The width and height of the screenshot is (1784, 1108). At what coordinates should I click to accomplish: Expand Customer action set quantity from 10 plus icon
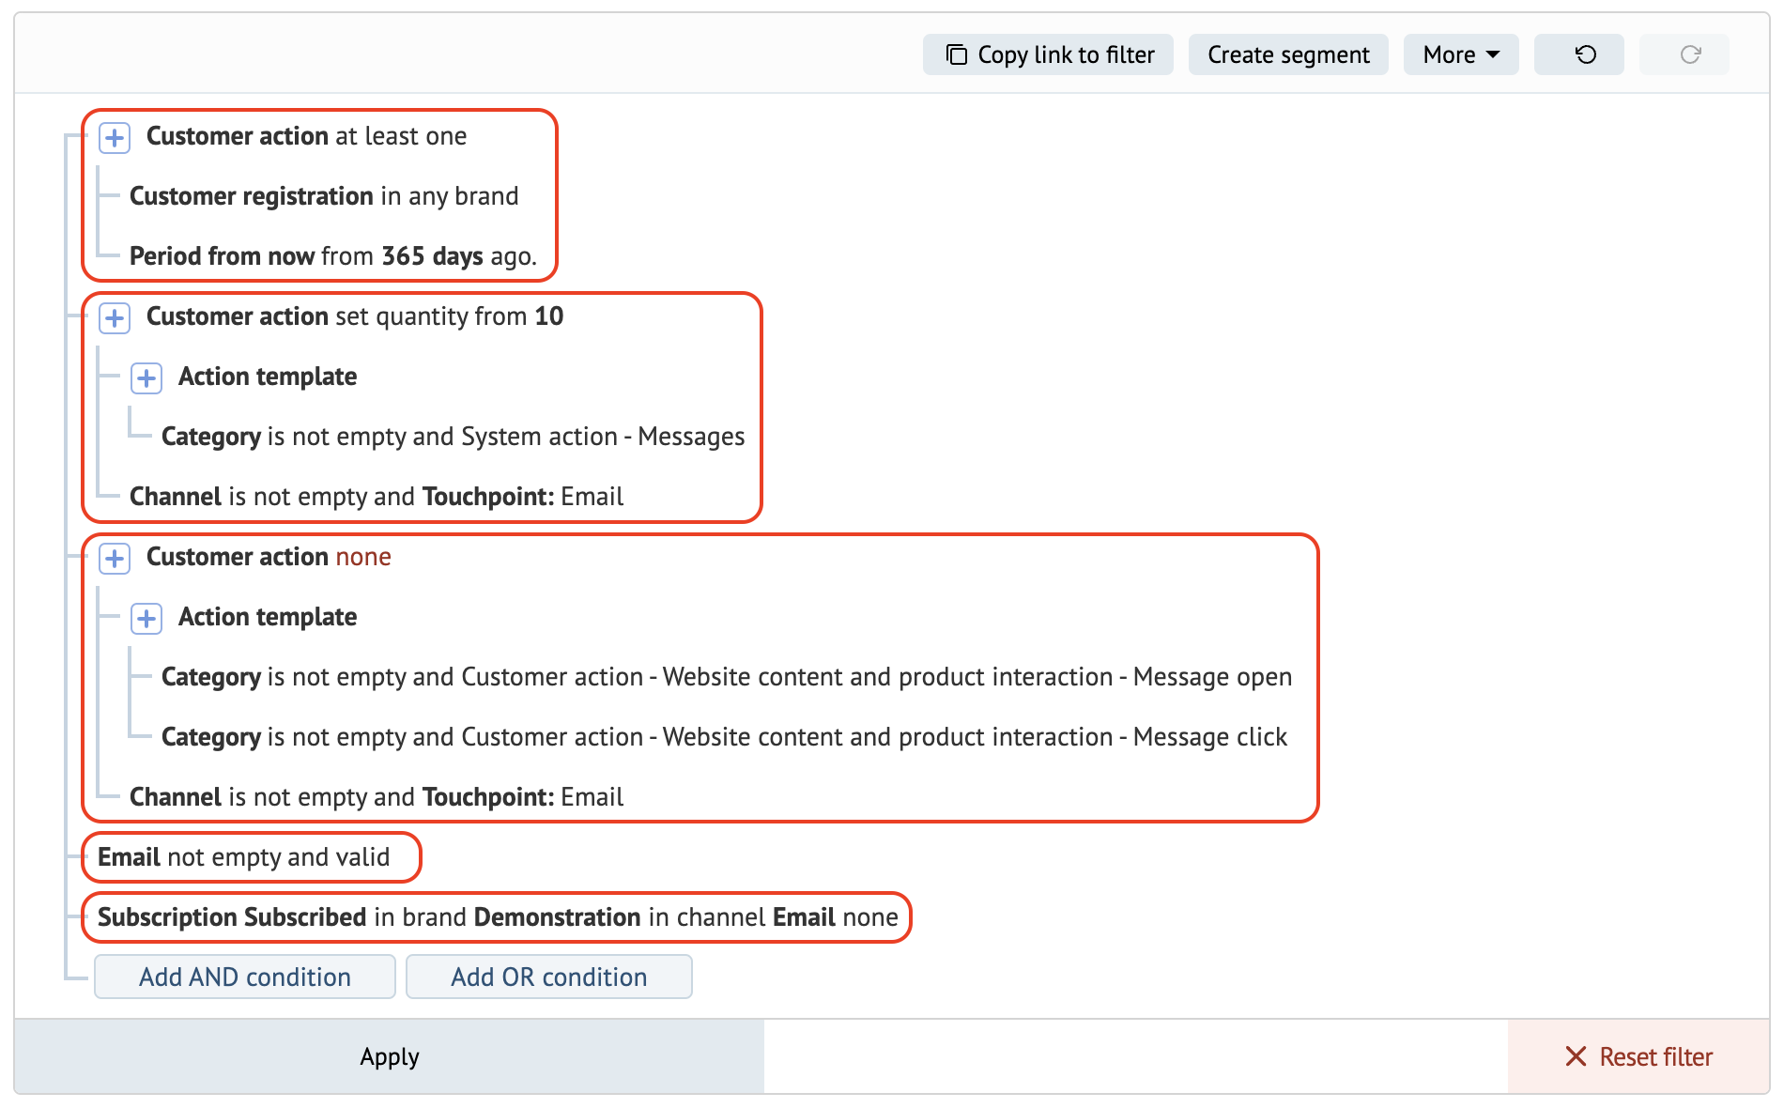[115, 317]
